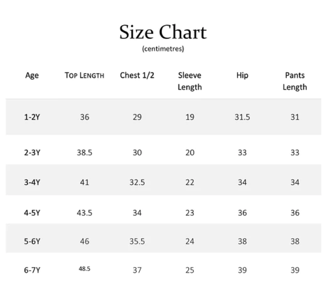The image size is (331, 293).
Task: Click the 35.5 chest value
Action: pyautogui.click(x=137, y=241)
